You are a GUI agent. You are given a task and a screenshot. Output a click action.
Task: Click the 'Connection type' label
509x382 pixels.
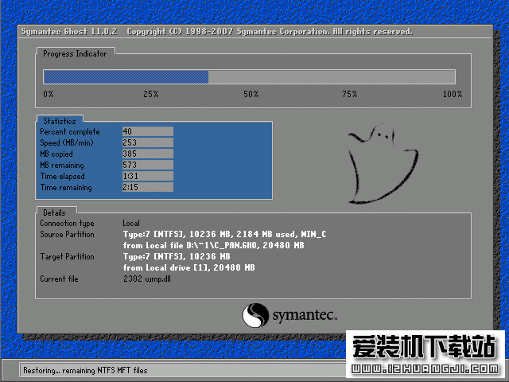click(x=67, y=223)
